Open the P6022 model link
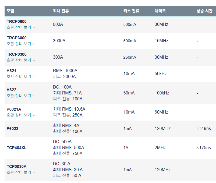216x183 pixels. point(12,129)
